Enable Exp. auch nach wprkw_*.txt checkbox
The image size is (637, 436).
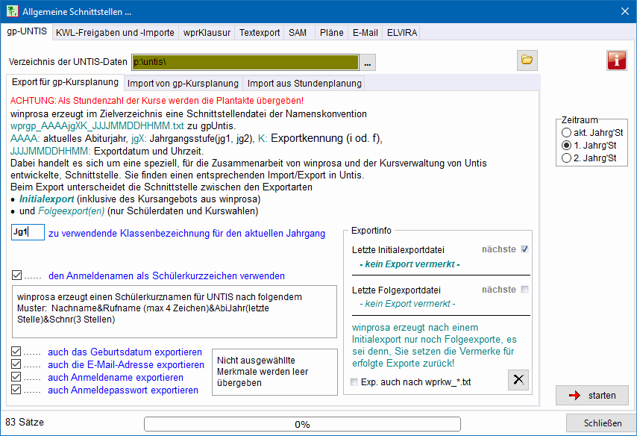(354, 382)
